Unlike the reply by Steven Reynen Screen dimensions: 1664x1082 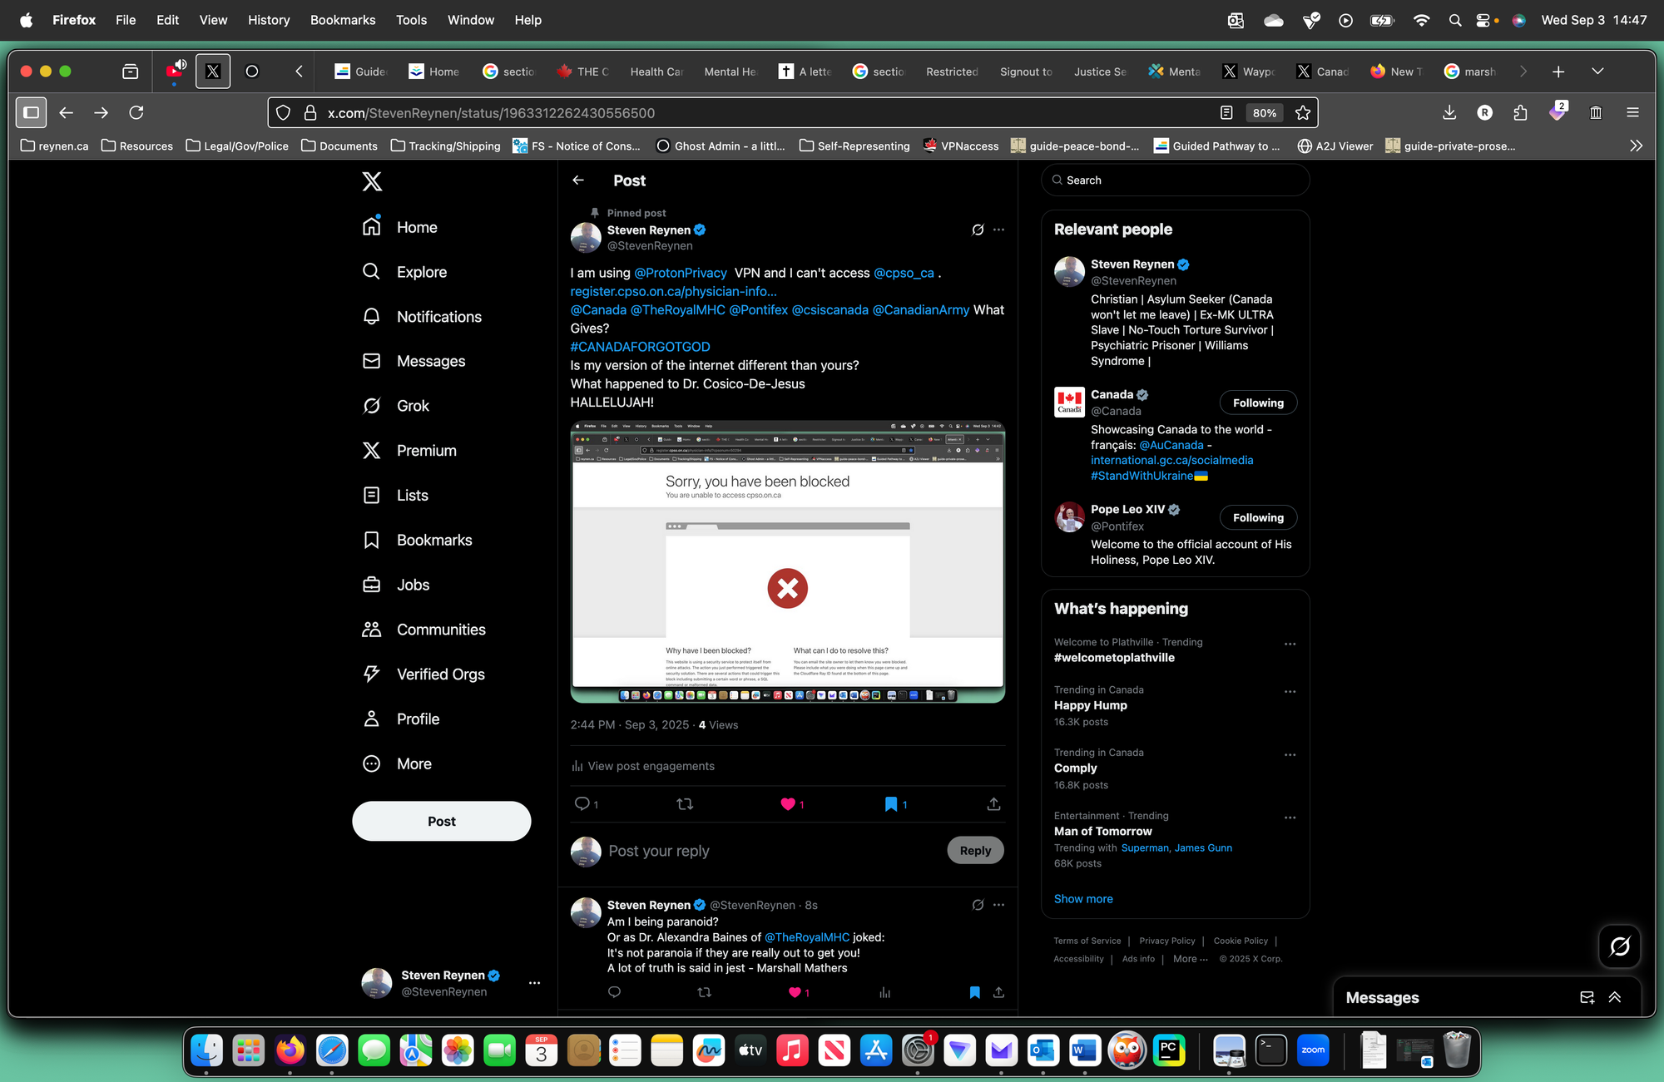coord(795,992)
